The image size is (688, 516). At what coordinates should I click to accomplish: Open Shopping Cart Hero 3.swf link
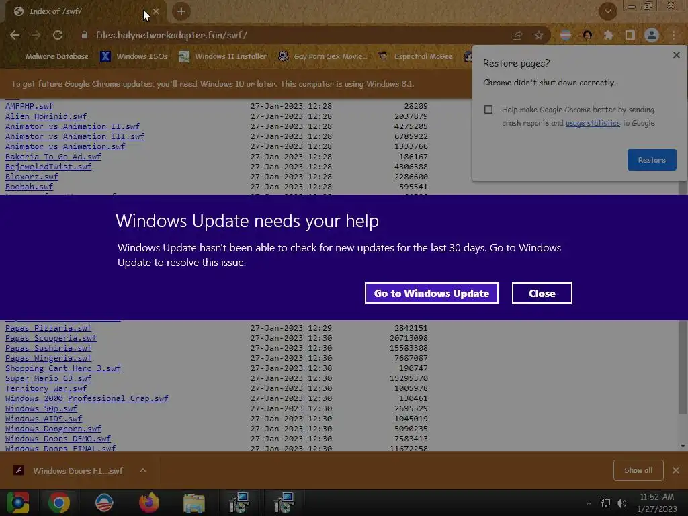click(62, 369)
